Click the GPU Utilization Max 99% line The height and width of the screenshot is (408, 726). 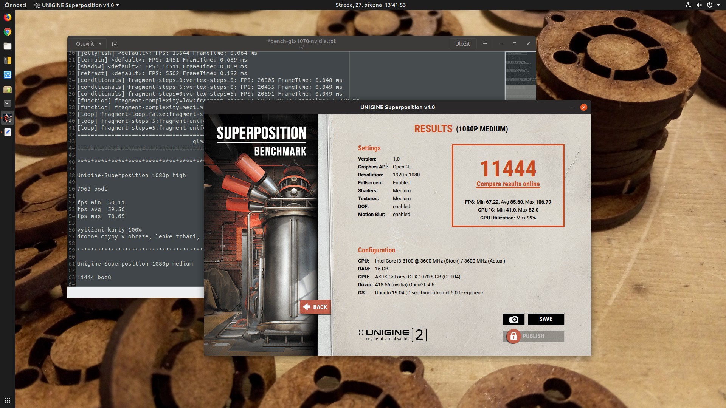(x=508, y=218)
